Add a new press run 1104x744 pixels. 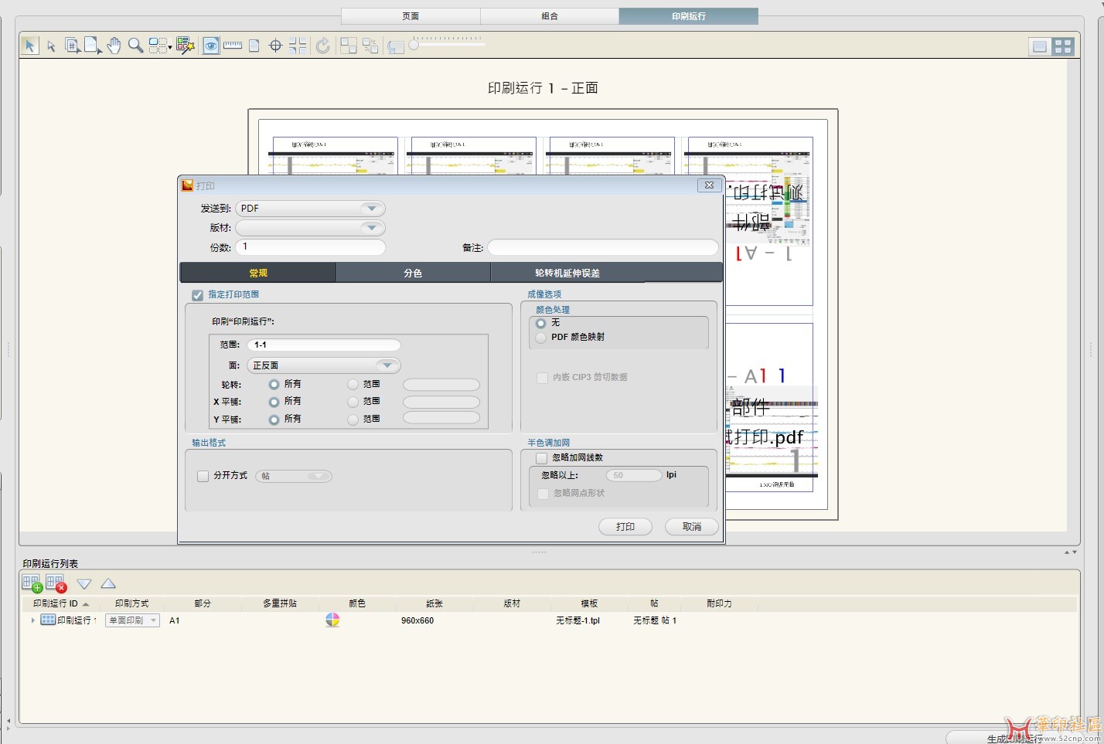[32, 583]
